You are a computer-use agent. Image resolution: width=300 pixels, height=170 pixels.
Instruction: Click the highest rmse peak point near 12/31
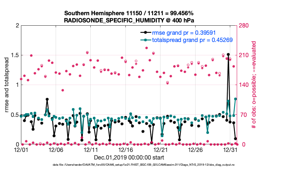point(228,54)
